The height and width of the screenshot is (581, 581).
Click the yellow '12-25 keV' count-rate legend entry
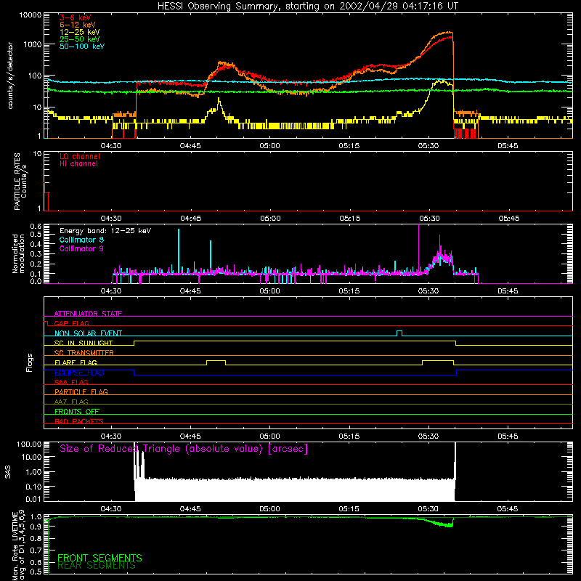(x=79, y=32)
